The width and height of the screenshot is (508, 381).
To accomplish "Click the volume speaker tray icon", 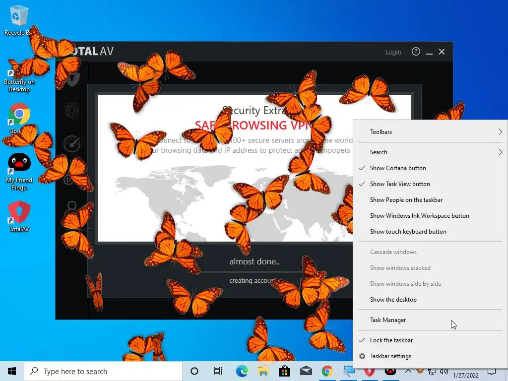I will coord(444,372).
